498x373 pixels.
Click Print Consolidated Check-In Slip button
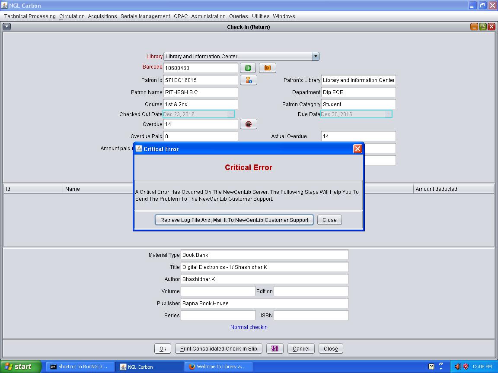pos(218,348)
